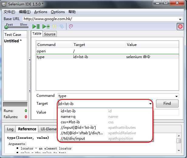Apply rollup rules with spiral icon
Screen dimensions: 187x158
pyautogui.click(x=71, y=26)
